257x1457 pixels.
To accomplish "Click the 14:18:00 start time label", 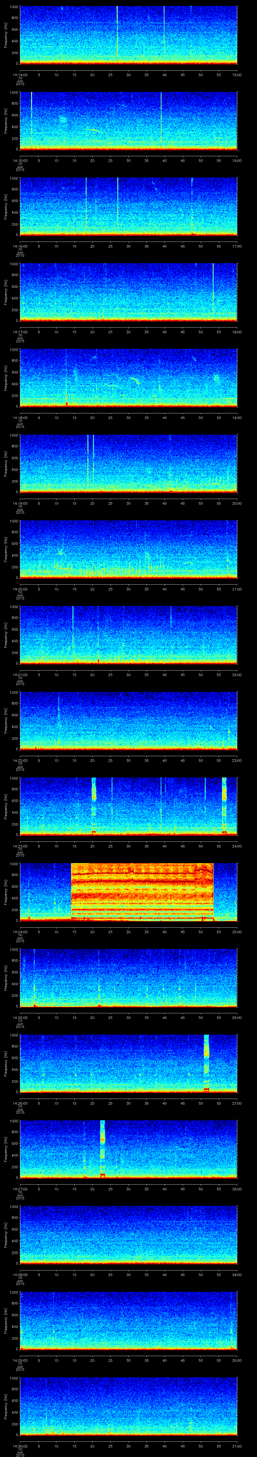I will 20,417.
